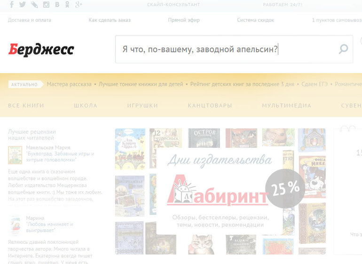Open the Доставка и оплата link
The image size is (362, 264).
pos(30,20)
